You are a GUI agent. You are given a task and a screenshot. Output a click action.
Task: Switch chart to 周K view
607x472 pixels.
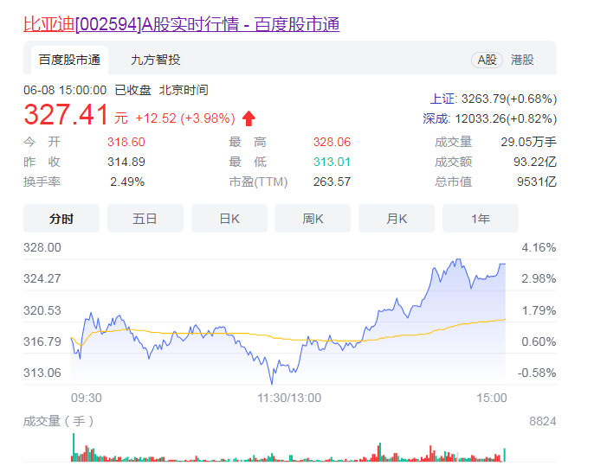tap(313, 219)
